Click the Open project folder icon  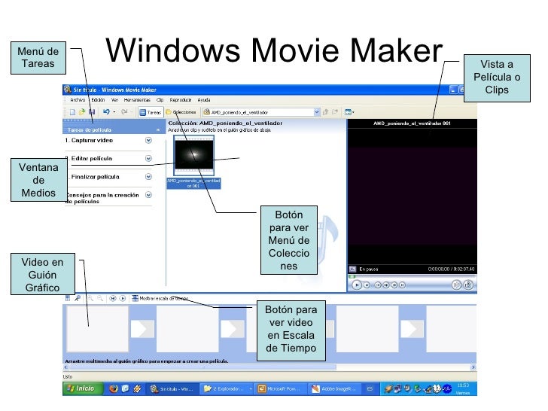(82, 112)
